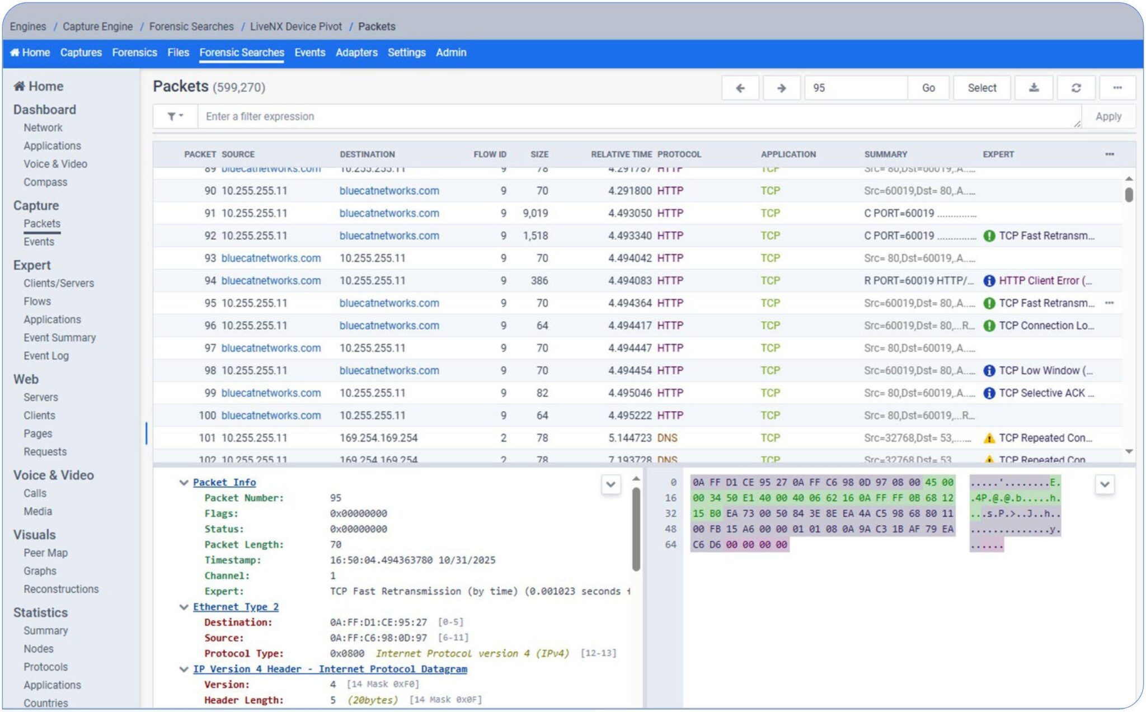Click warning icon on packet 101
1146x712 pixels.
coord(989,438)
